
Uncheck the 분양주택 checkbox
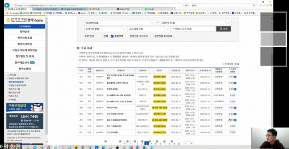pos(112,36)
